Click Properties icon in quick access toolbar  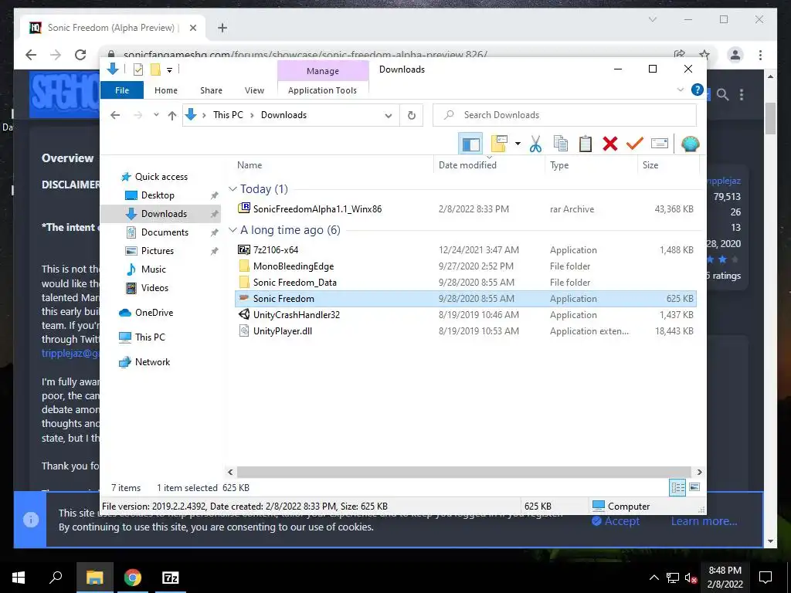click(137, 69)
